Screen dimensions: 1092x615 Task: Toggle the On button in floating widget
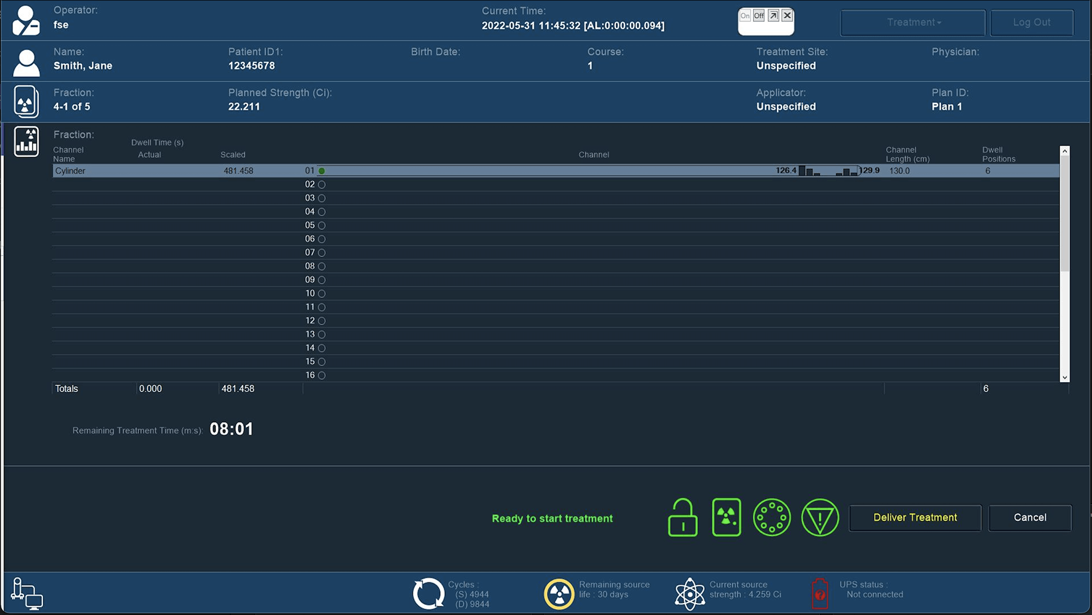click(744, 15)
